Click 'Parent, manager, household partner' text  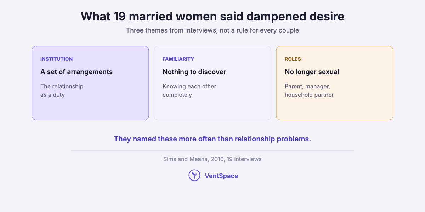[309, 90]
